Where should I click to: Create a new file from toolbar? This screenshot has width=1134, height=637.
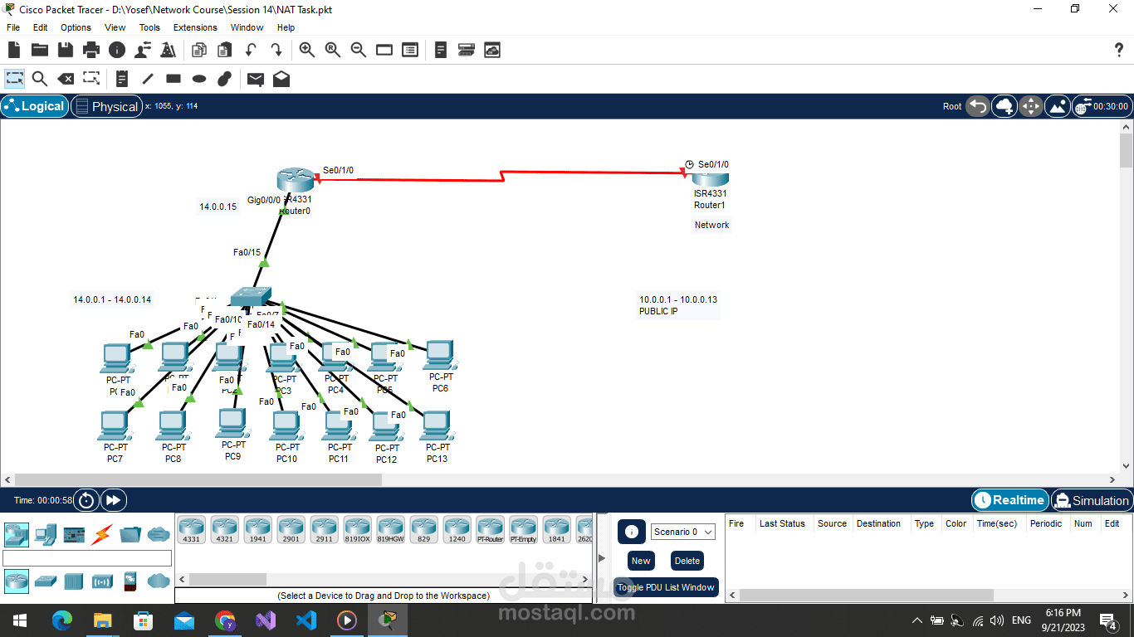(x=13, y=51)
